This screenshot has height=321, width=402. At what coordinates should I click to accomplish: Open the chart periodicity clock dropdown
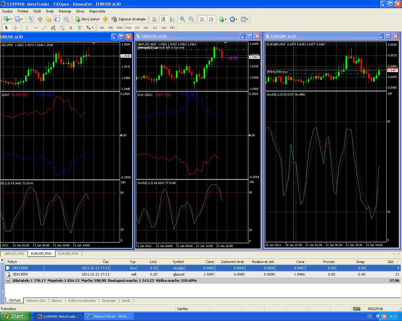pos(233,19)
